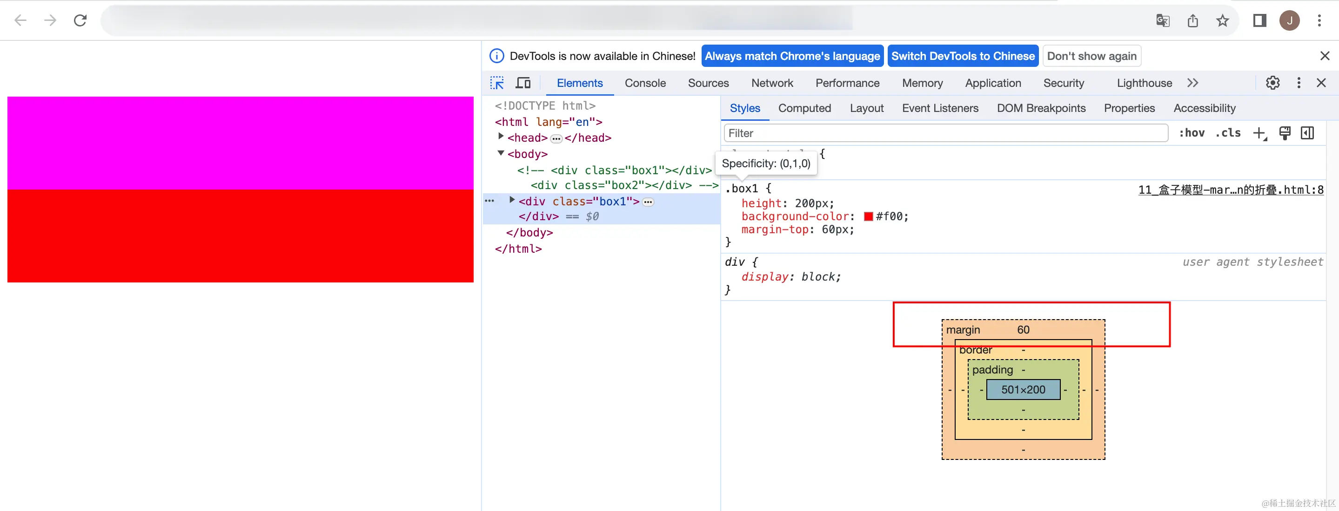Open the DevTools customize three-dot menu
Viewport: 1339px width, 511px height.
1299,83
